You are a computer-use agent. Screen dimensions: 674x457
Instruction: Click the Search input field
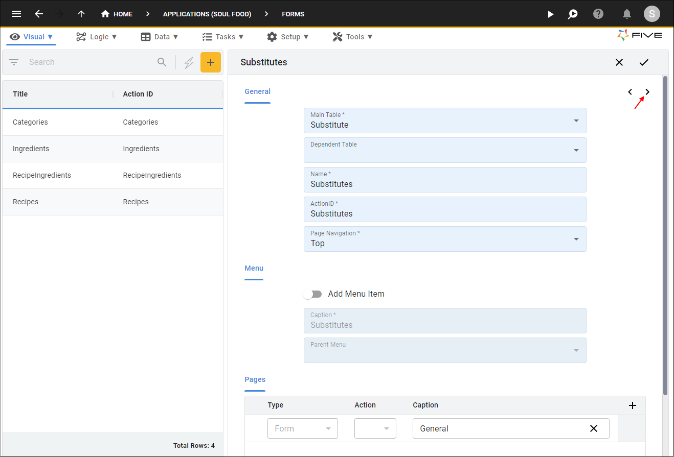pos(89,62)
